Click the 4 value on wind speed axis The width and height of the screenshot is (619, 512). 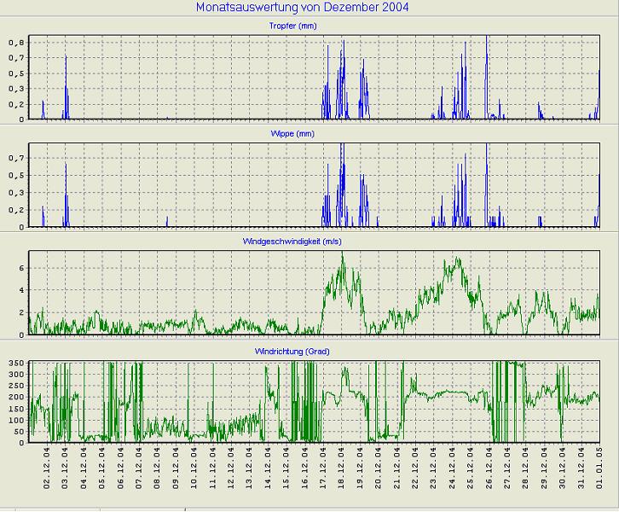click(x=20, y=290)
